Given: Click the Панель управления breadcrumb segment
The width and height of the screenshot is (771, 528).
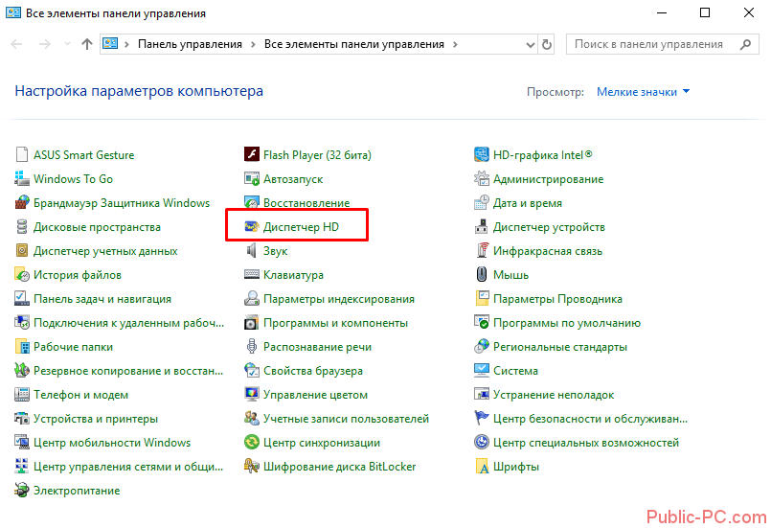Looking at the screenshot, I should click(191, 44).
